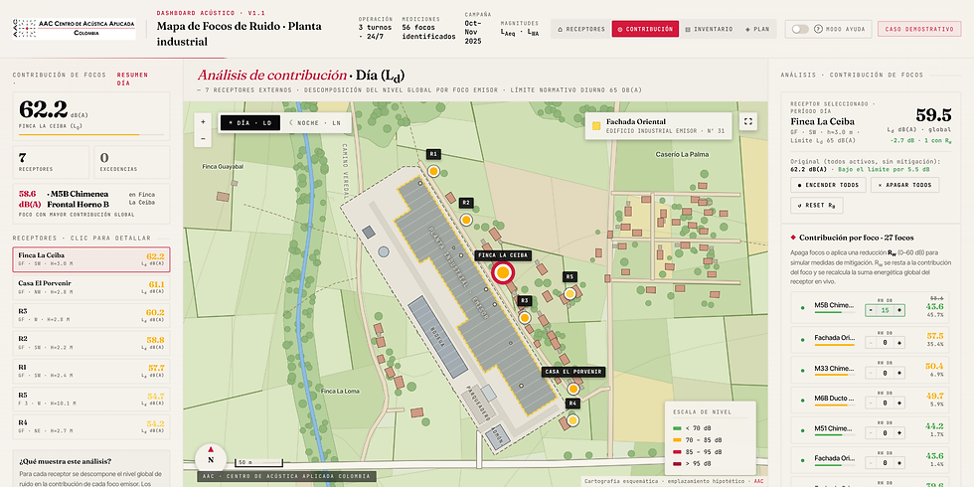Select R1 row in receptor list
The image size is (974, 487).
[91, 372]
